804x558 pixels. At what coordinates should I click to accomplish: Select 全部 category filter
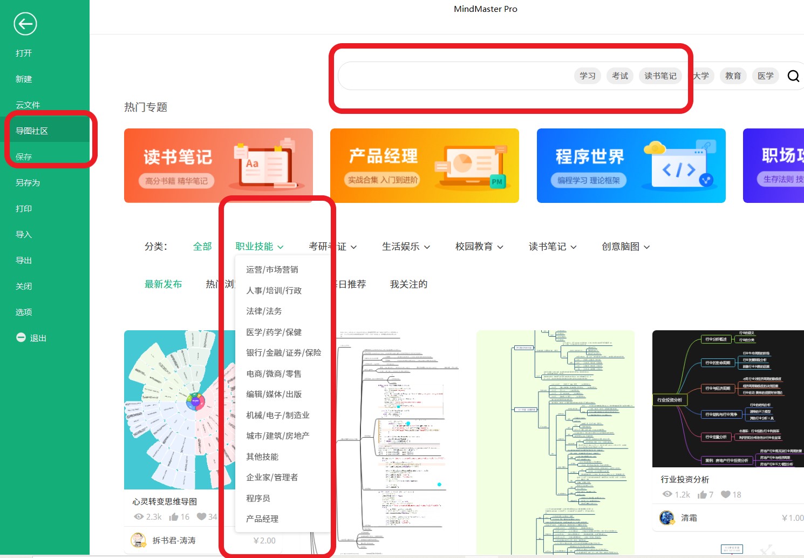(202, 247)
